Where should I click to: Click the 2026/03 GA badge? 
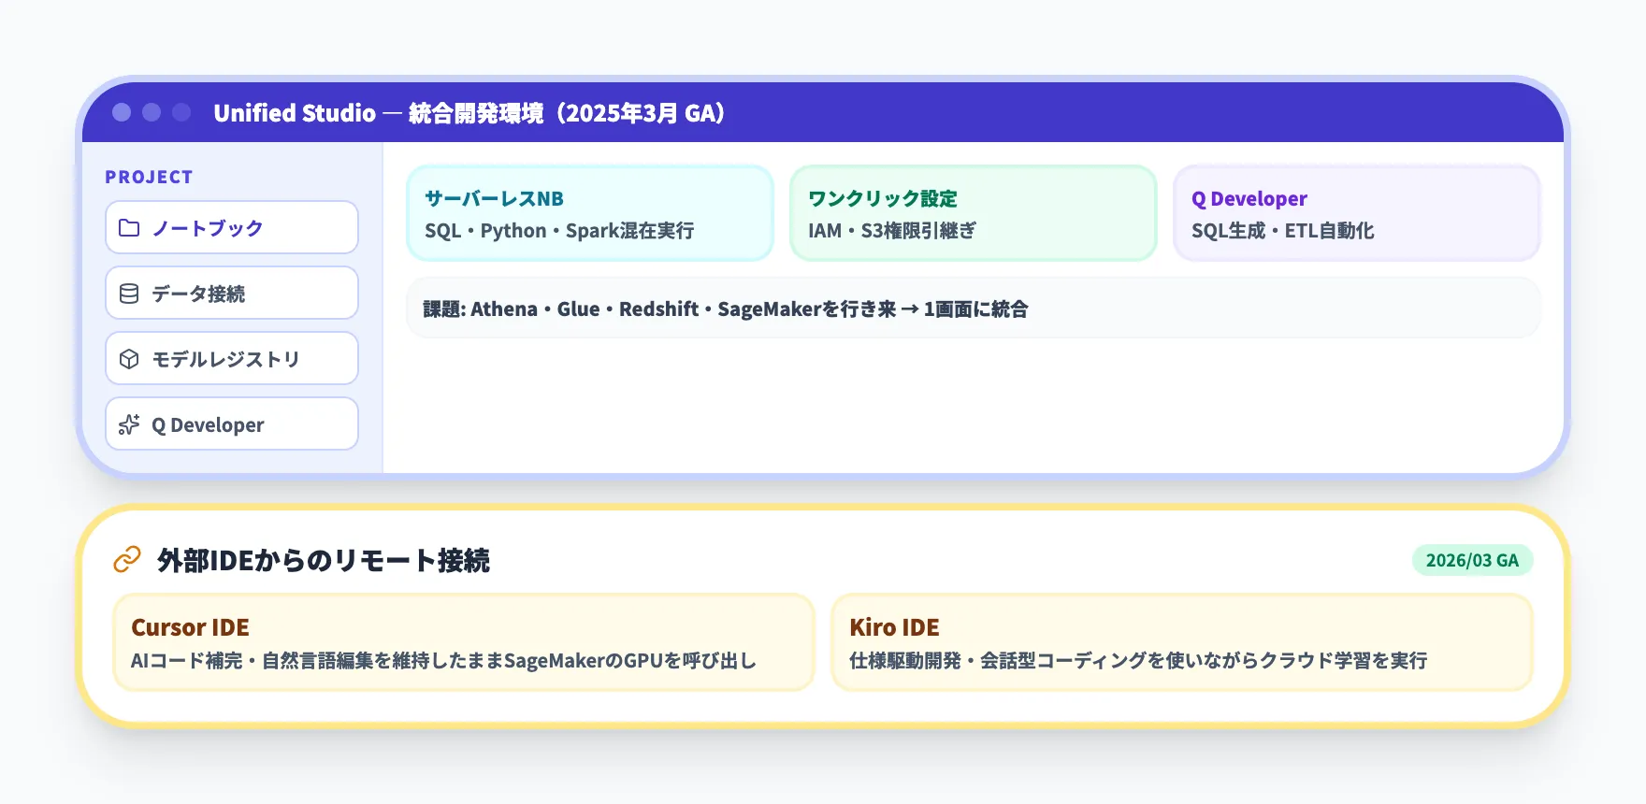[x=1472, y=560]
